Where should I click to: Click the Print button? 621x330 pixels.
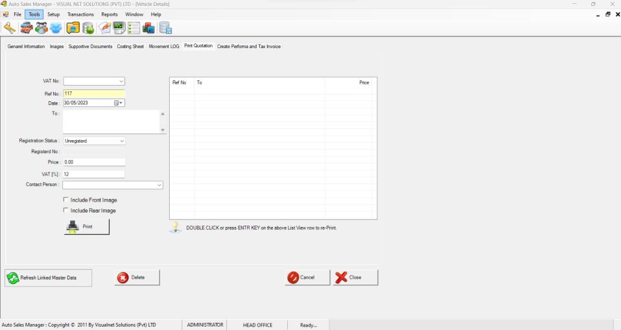[87, 227]
